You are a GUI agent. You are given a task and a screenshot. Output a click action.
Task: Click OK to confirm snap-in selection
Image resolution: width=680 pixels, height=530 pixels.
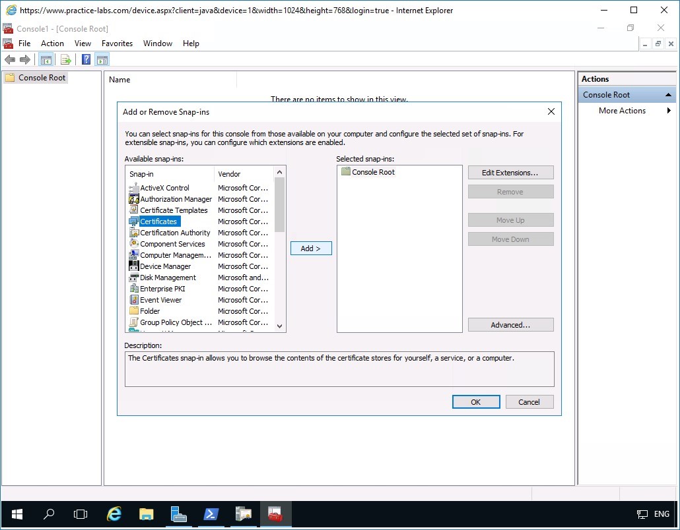476,401
